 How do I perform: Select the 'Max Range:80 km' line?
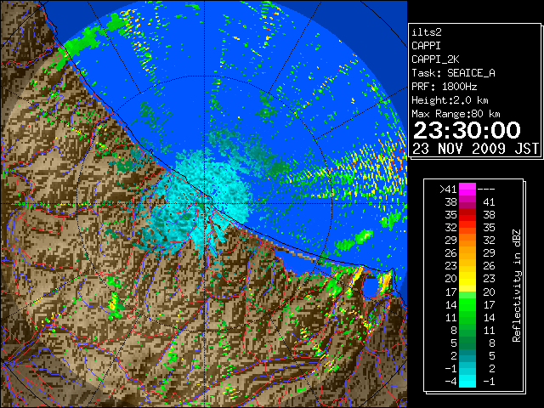coord(456,114)
